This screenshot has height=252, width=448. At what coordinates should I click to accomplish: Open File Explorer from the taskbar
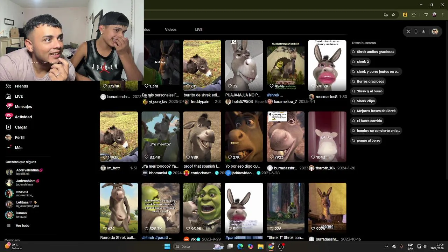260,246
